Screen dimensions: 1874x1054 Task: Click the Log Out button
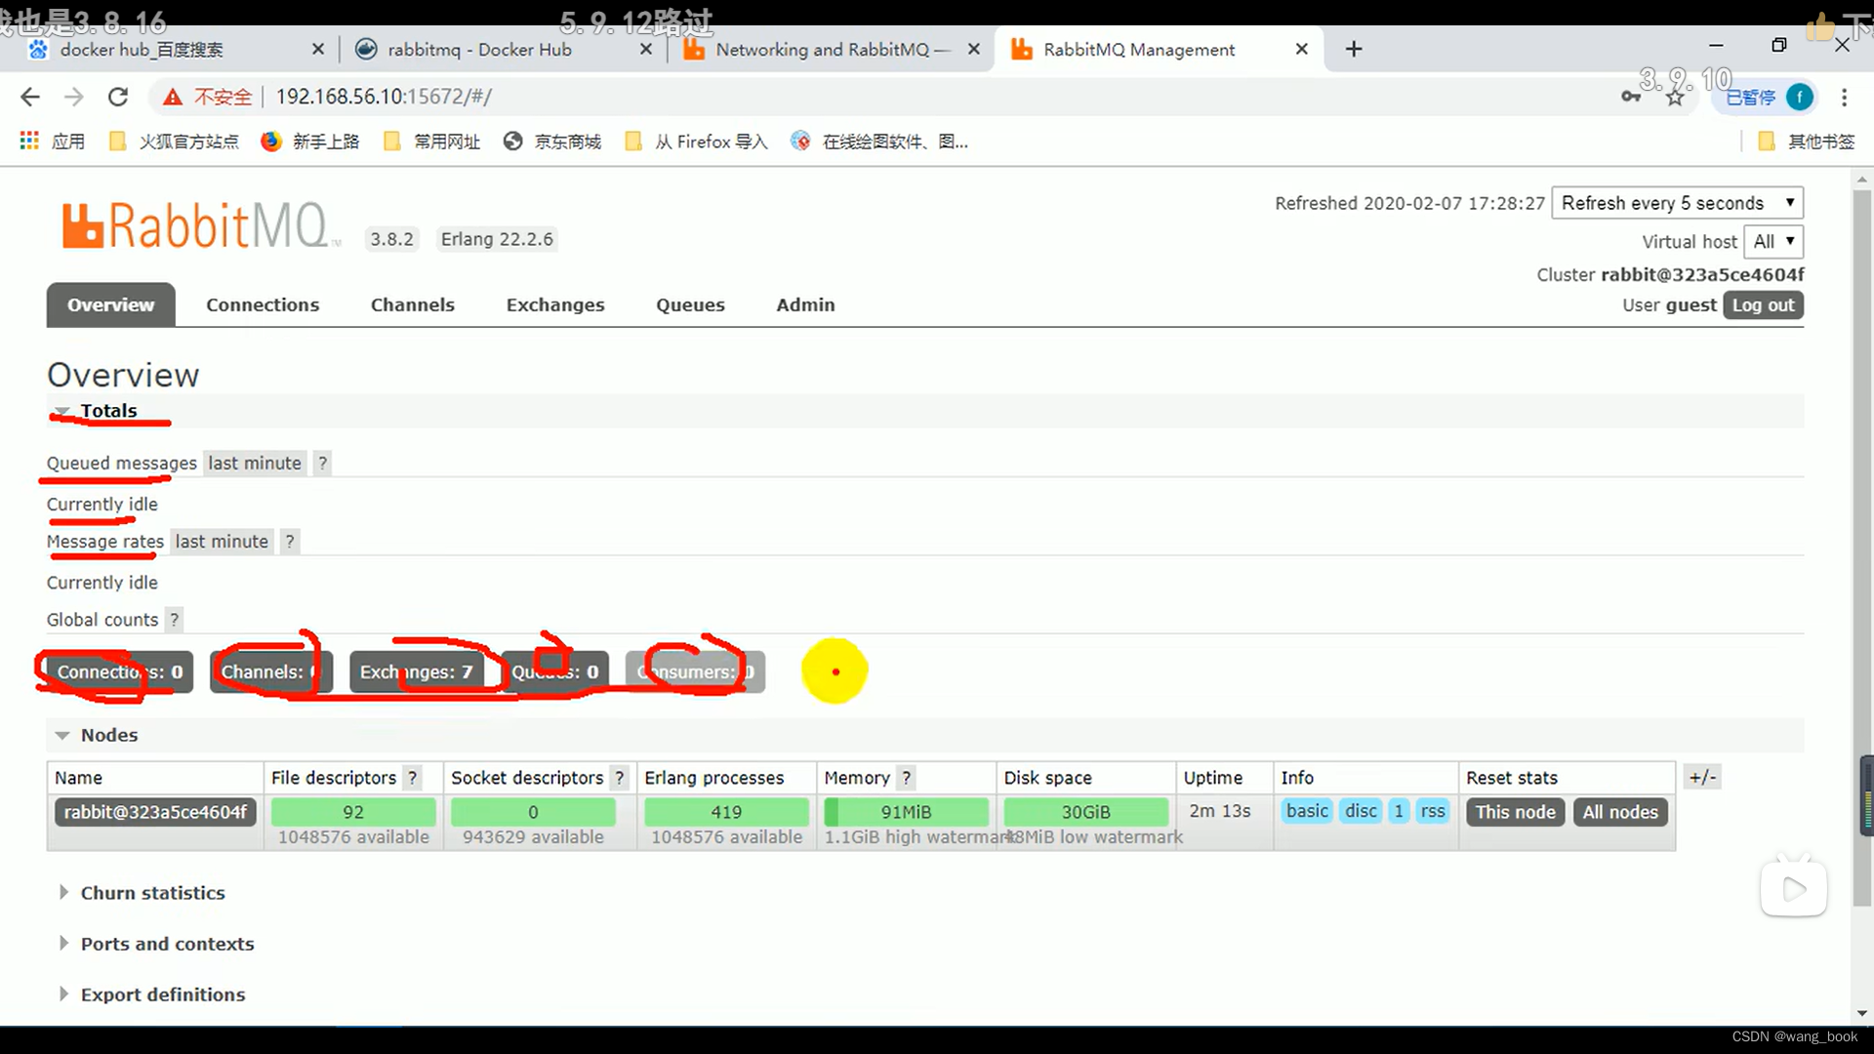[x=1764, y=304]
